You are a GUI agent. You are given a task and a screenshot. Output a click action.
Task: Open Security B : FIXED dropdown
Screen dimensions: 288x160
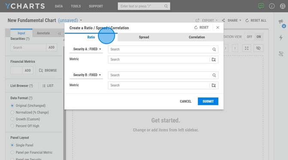click(86, 75)
